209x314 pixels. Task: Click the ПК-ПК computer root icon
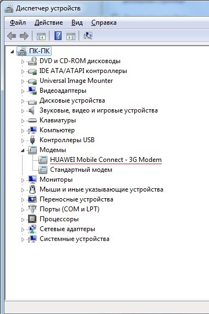pos(21,51)
